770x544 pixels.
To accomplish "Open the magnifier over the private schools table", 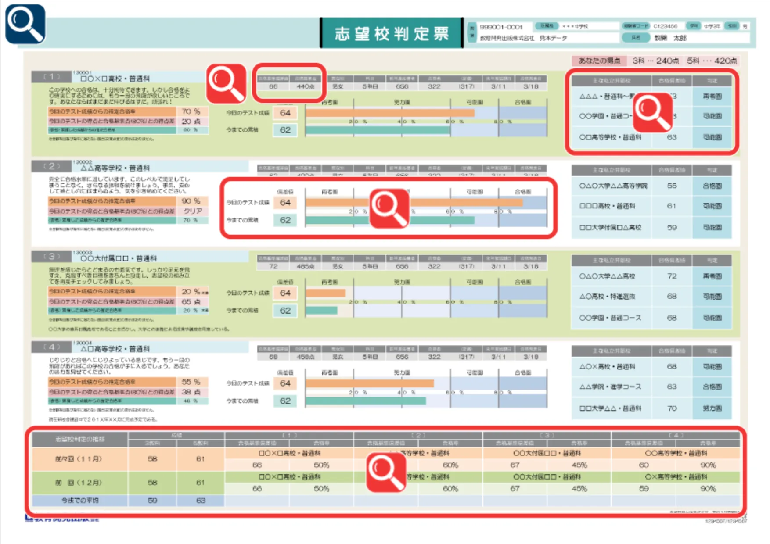I will (652, 112).
